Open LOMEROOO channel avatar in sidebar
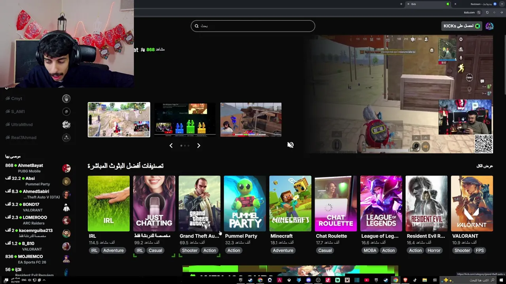This screenshot has height=284, width=506. (x=66, y=220)
